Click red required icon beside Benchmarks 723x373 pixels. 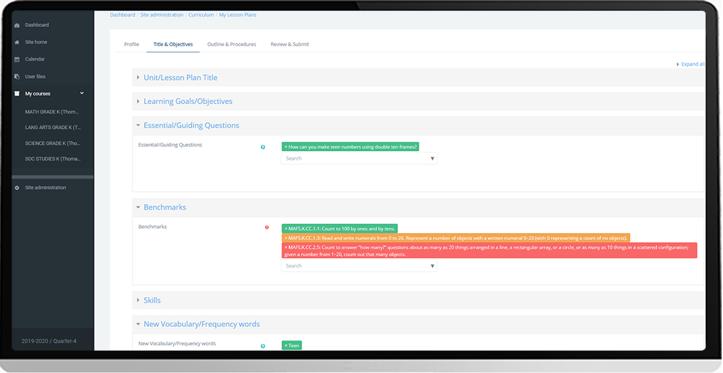click(x=267, y=228)
